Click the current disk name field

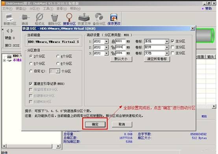54,42
